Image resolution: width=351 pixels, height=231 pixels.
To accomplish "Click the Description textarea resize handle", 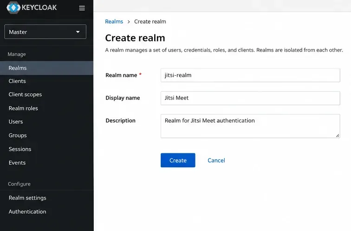I will (x=338, y=135).
